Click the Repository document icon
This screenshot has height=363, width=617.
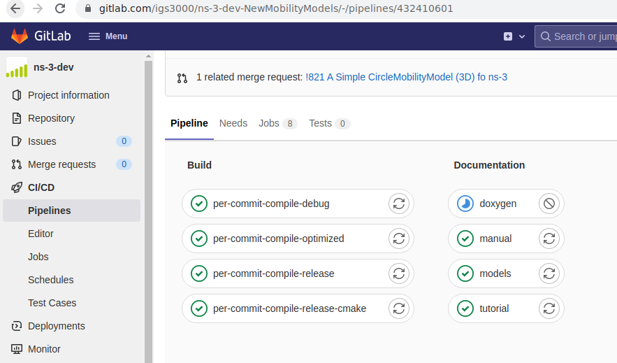17,118
